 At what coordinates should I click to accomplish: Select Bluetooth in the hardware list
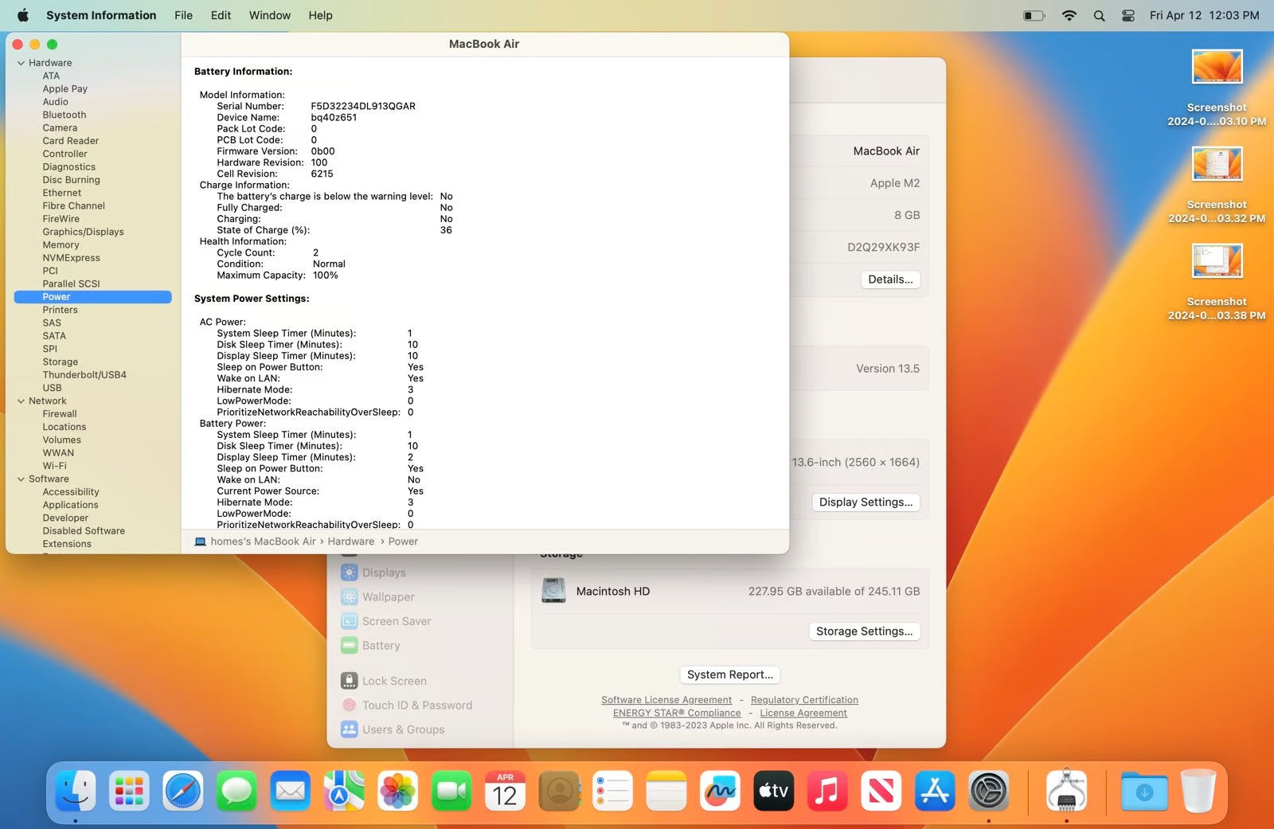tap(64, 115)
